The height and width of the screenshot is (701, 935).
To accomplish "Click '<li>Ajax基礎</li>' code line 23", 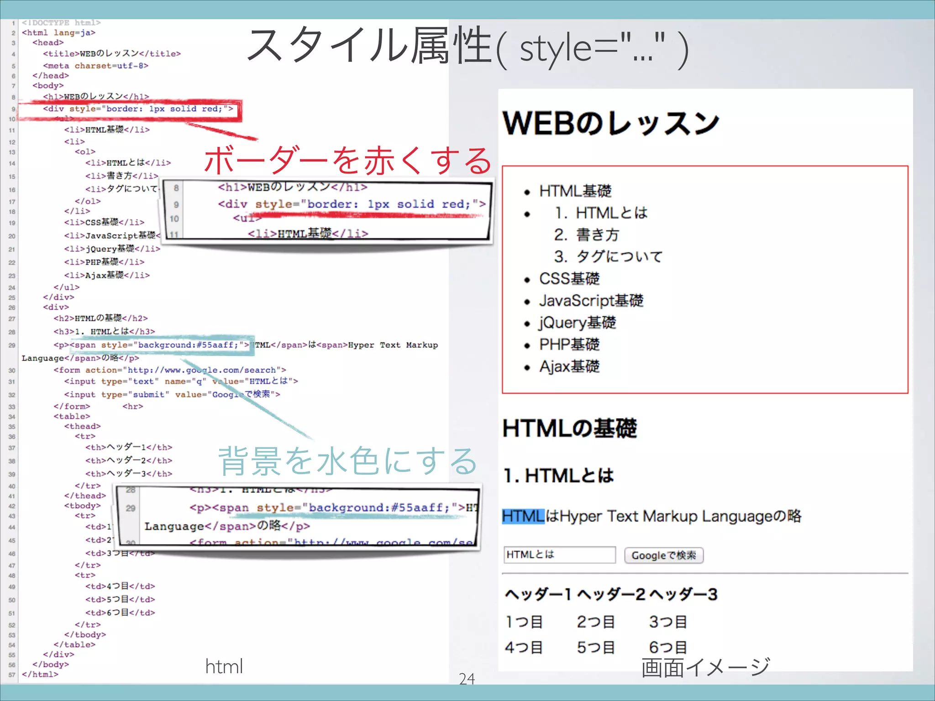I will click(x=107, y=275).
